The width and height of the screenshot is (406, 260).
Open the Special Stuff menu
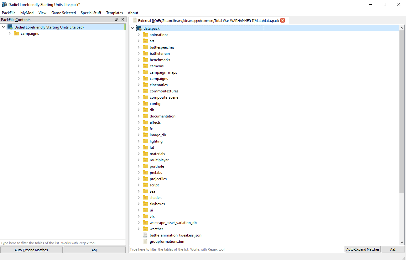point(91,13)
